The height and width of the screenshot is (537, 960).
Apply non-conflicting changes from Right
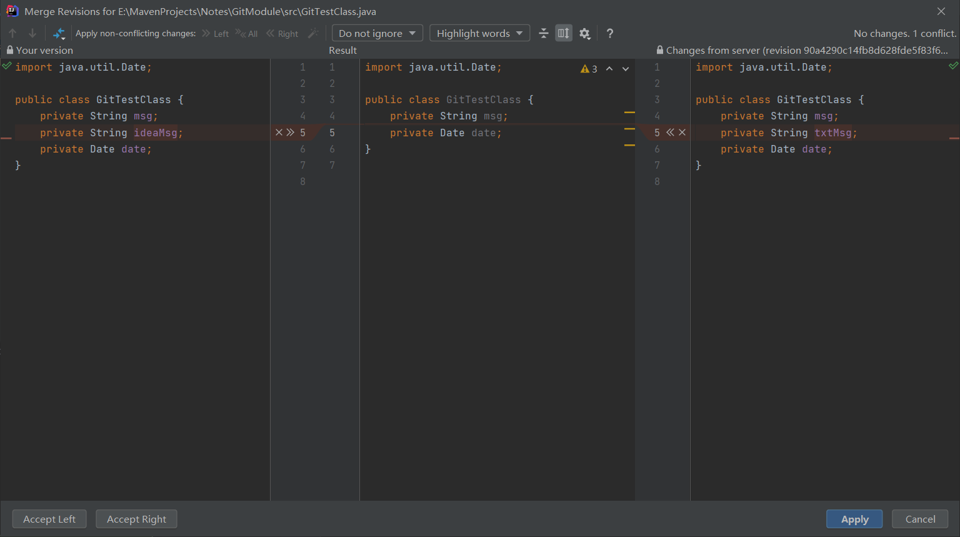coord(282,33)
